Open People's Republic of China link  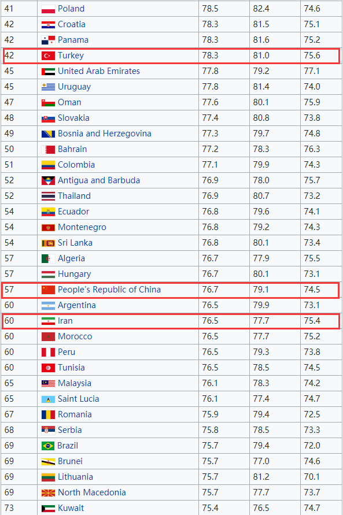(x=109, y=290)
